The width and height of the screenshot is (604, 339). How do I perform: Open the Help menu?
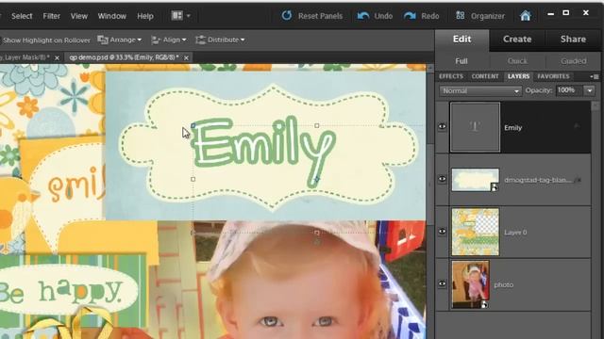pyautogui.click(x=144, y=16)
